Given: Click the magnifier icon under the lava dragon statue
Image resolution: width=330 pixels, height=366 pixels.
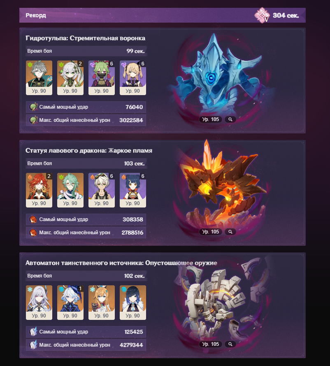Looking at the screenshot, I should tap(230, 232).
